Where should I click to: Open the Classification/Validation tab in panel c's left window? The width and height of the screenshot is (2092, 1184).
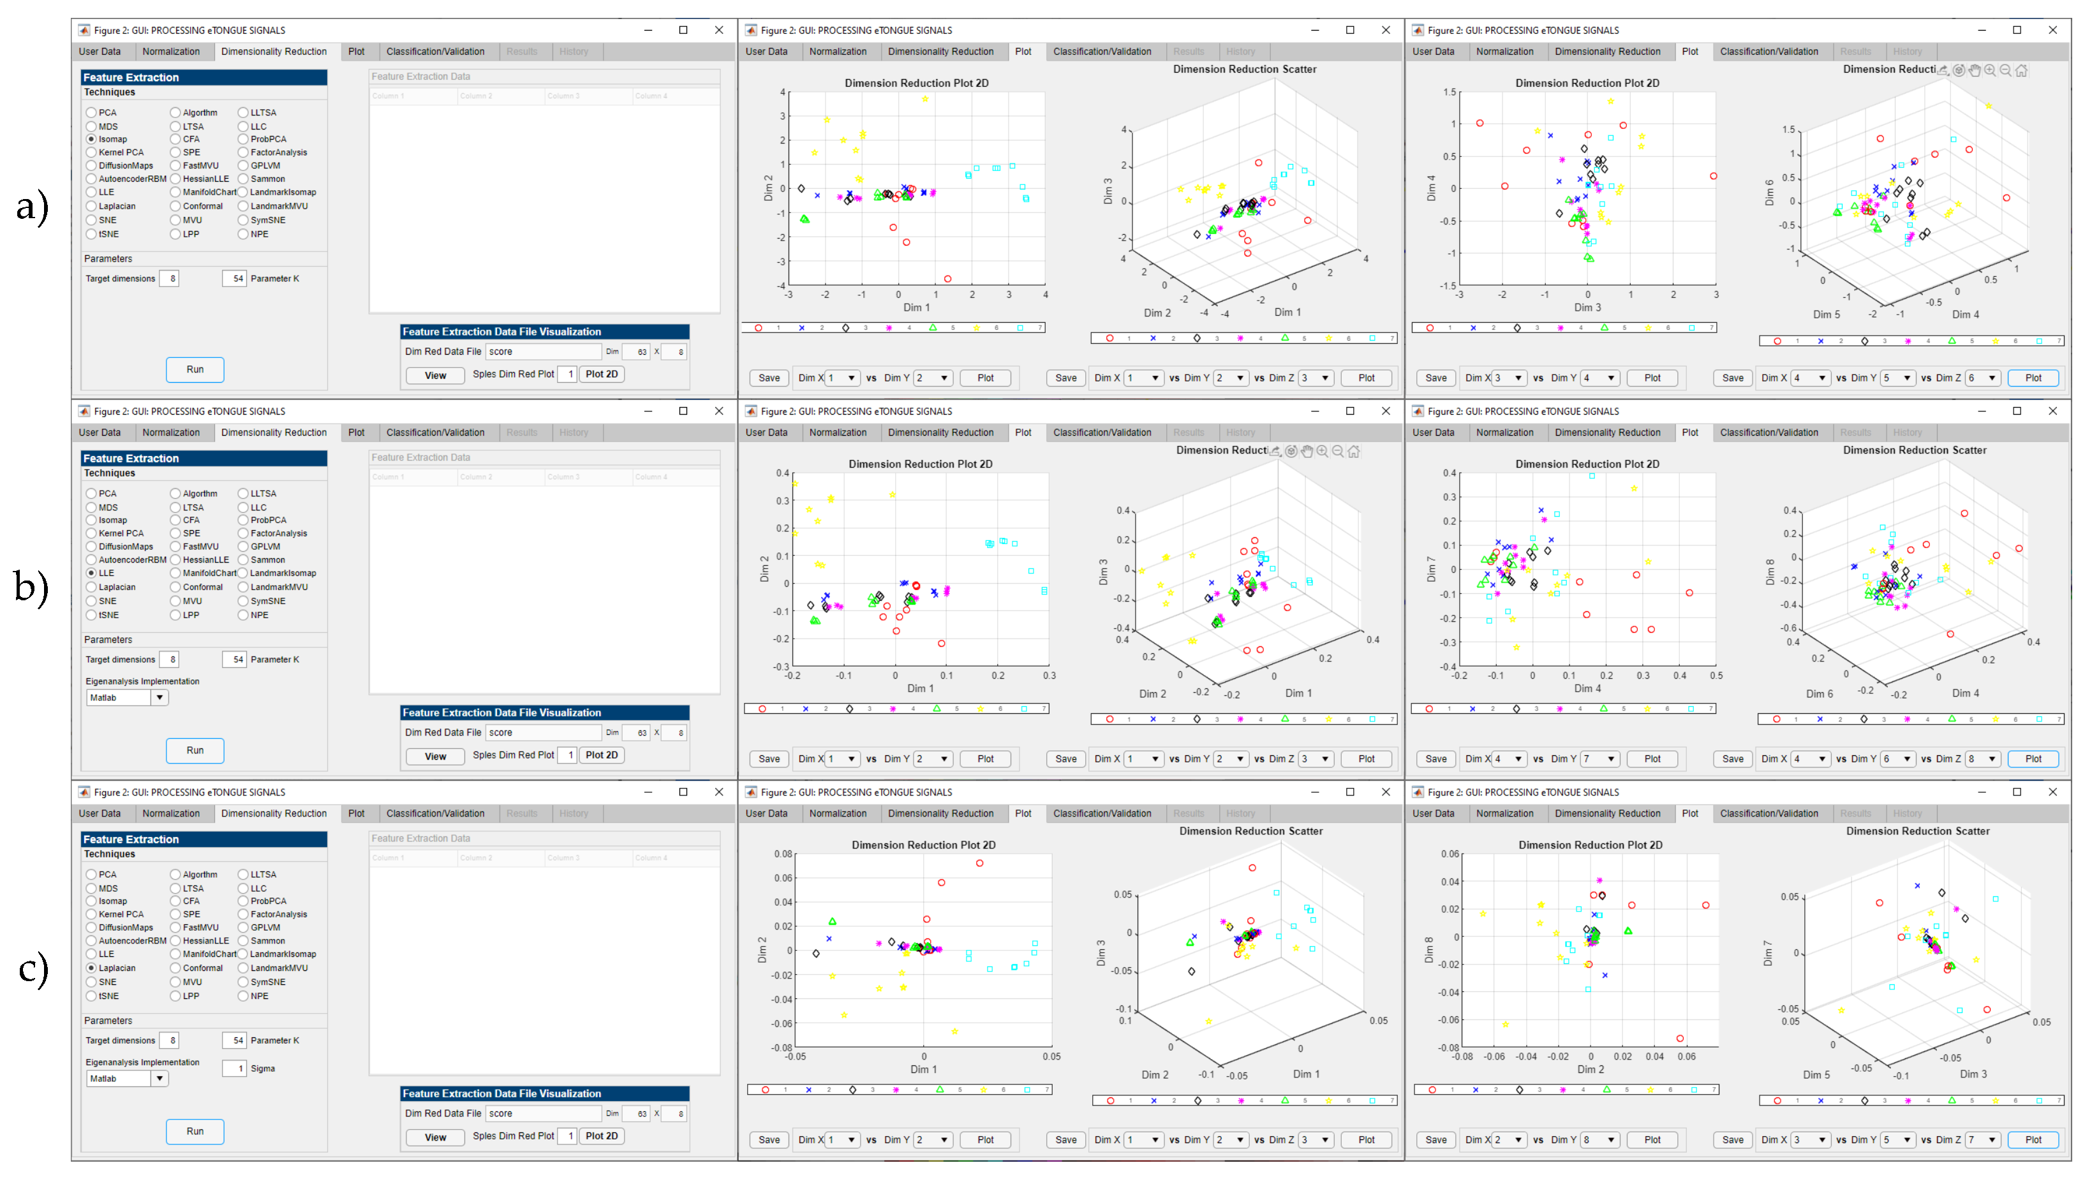(x=435, y=813)
